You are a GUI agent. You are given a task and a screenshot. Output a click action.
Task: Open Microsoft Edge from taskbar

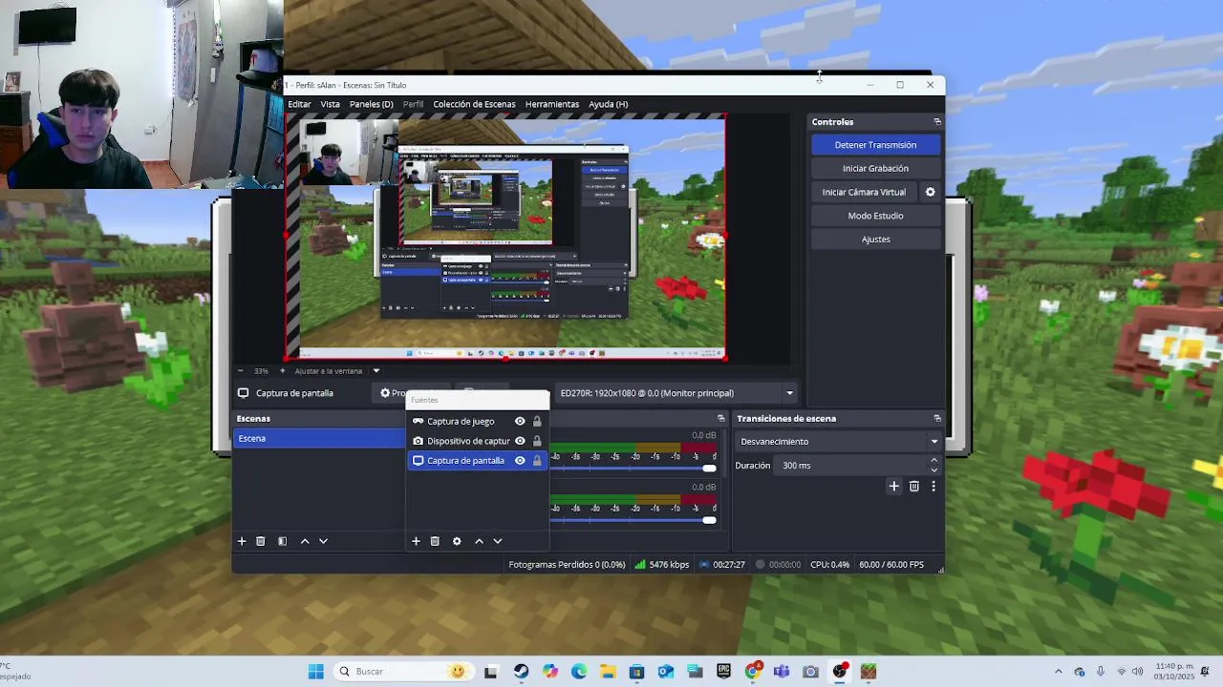579,672
